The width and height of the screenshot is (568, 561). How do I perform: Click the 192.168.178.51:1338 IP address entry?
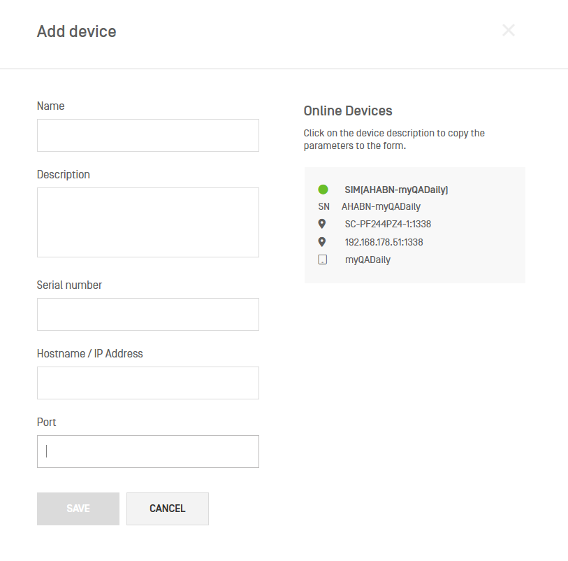pos(384,242)
